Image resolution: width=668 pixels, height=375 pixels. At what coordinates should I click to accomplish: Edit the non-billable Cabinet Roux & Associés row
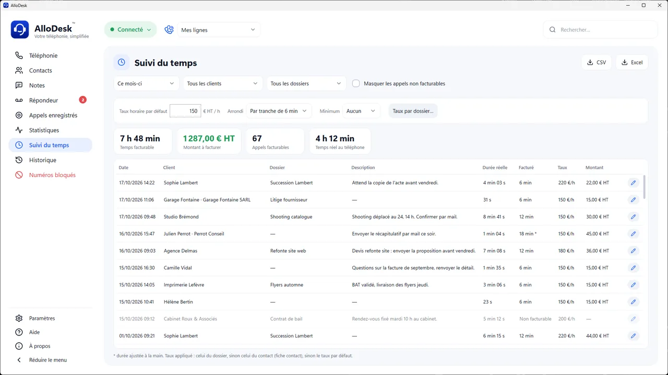(633, 319)
